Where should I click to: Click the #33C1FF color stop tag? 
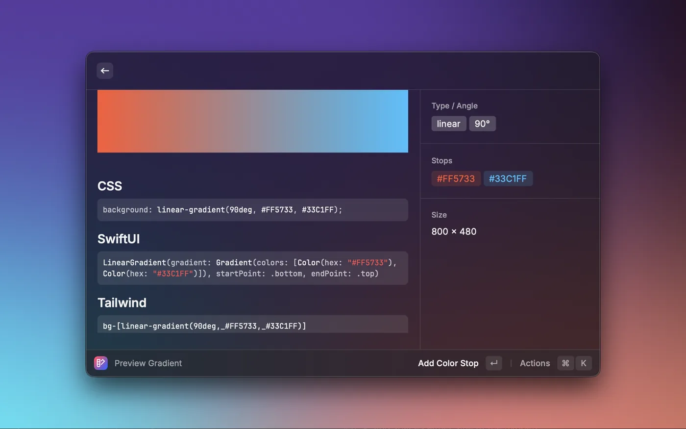[x=508, y=178]
